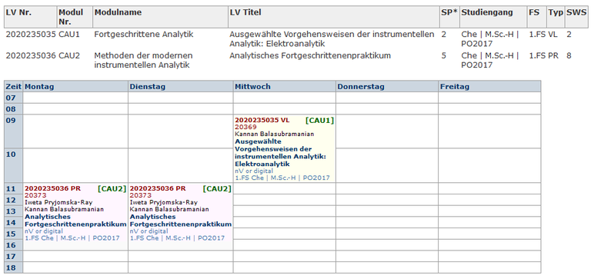The height and width of the screenshot is (279, 591).
Task: Select the 'Modulname' column header
Action: click(160, 17)
